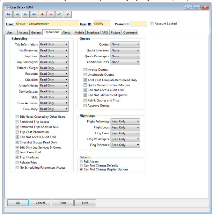The image size is (214, 216).
Task: Click into the Password field
Action: point(139,24)
